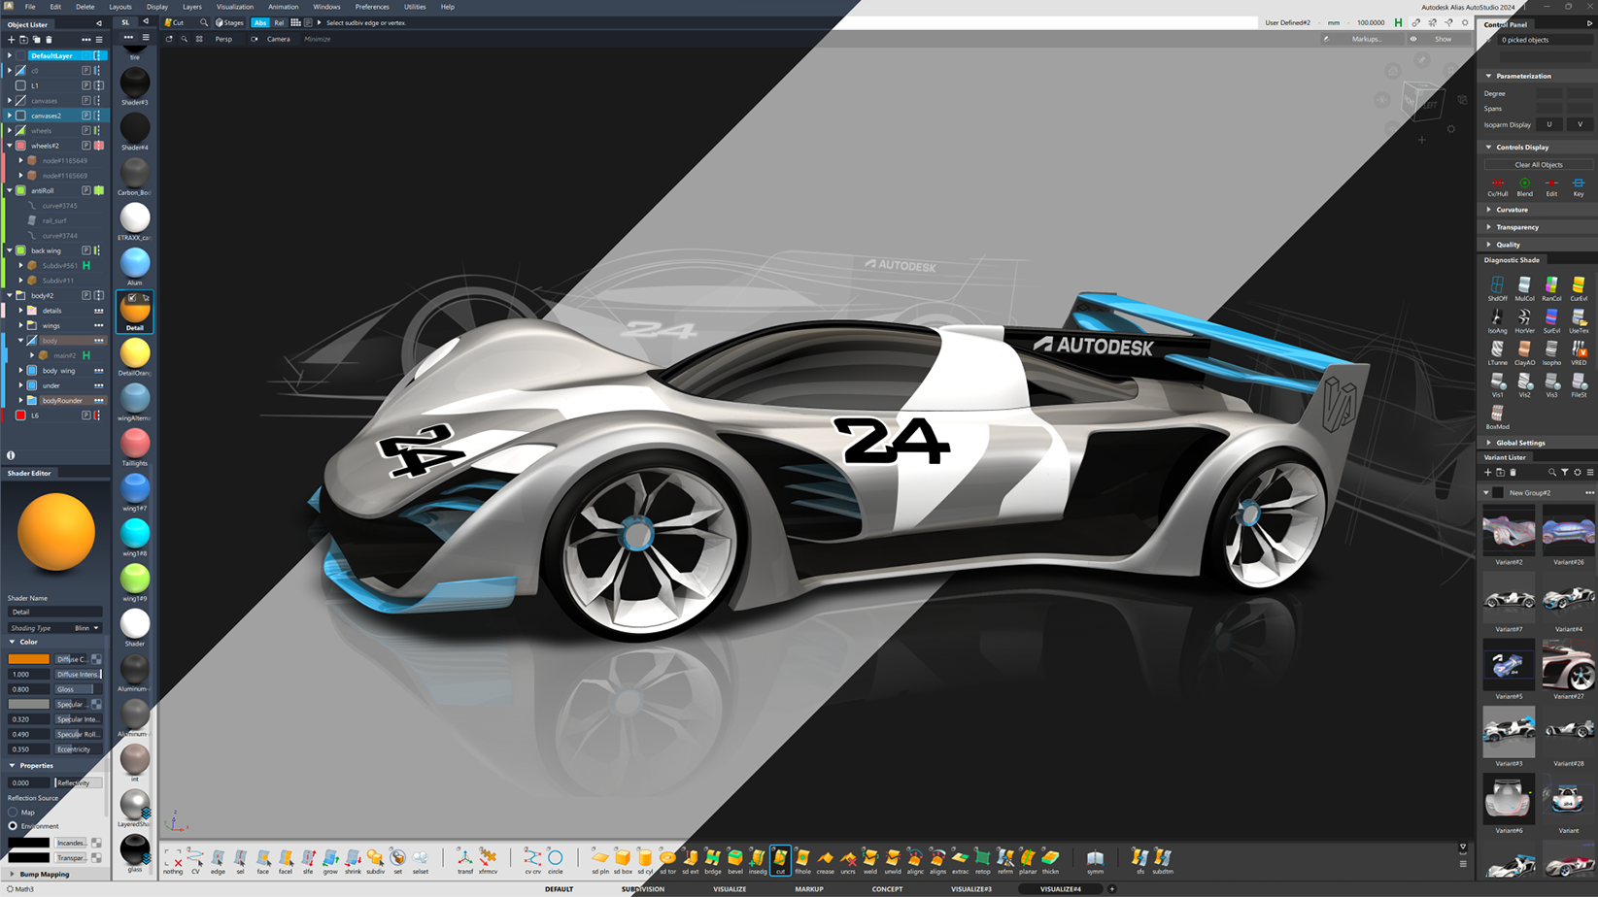Click the gray Specular color swatch
The image size is (1598, 897).
tap(28, 704)
